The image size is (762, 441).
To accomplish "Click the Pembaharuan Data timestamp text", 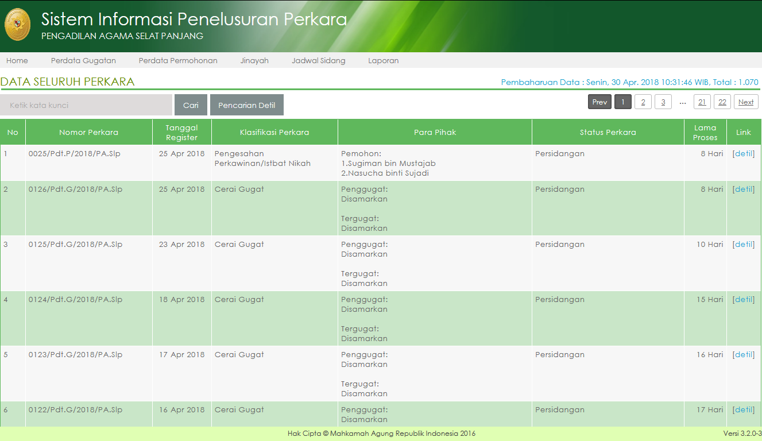I will (x=630, y=82).
